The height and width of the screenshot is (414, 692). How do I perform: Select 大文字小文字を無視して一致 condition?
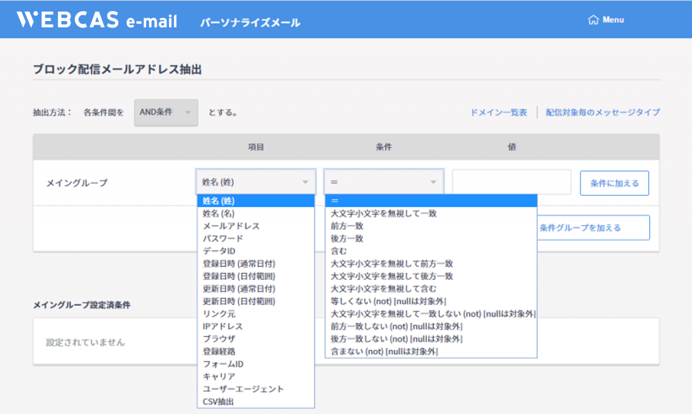(431, 213)
